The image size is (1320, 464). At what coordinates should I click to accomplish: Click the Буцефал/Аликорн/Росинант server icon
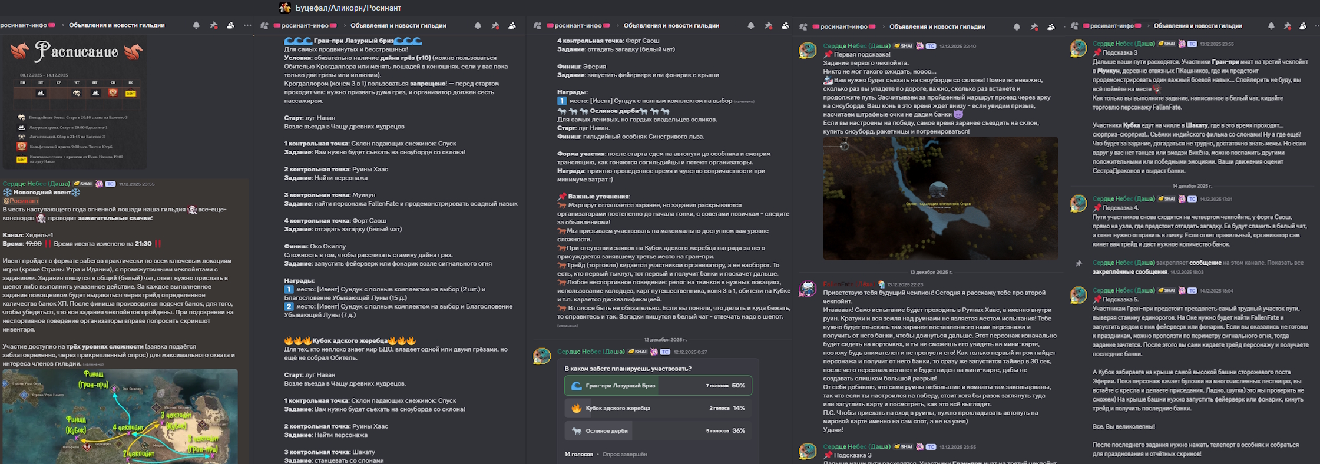285,8
